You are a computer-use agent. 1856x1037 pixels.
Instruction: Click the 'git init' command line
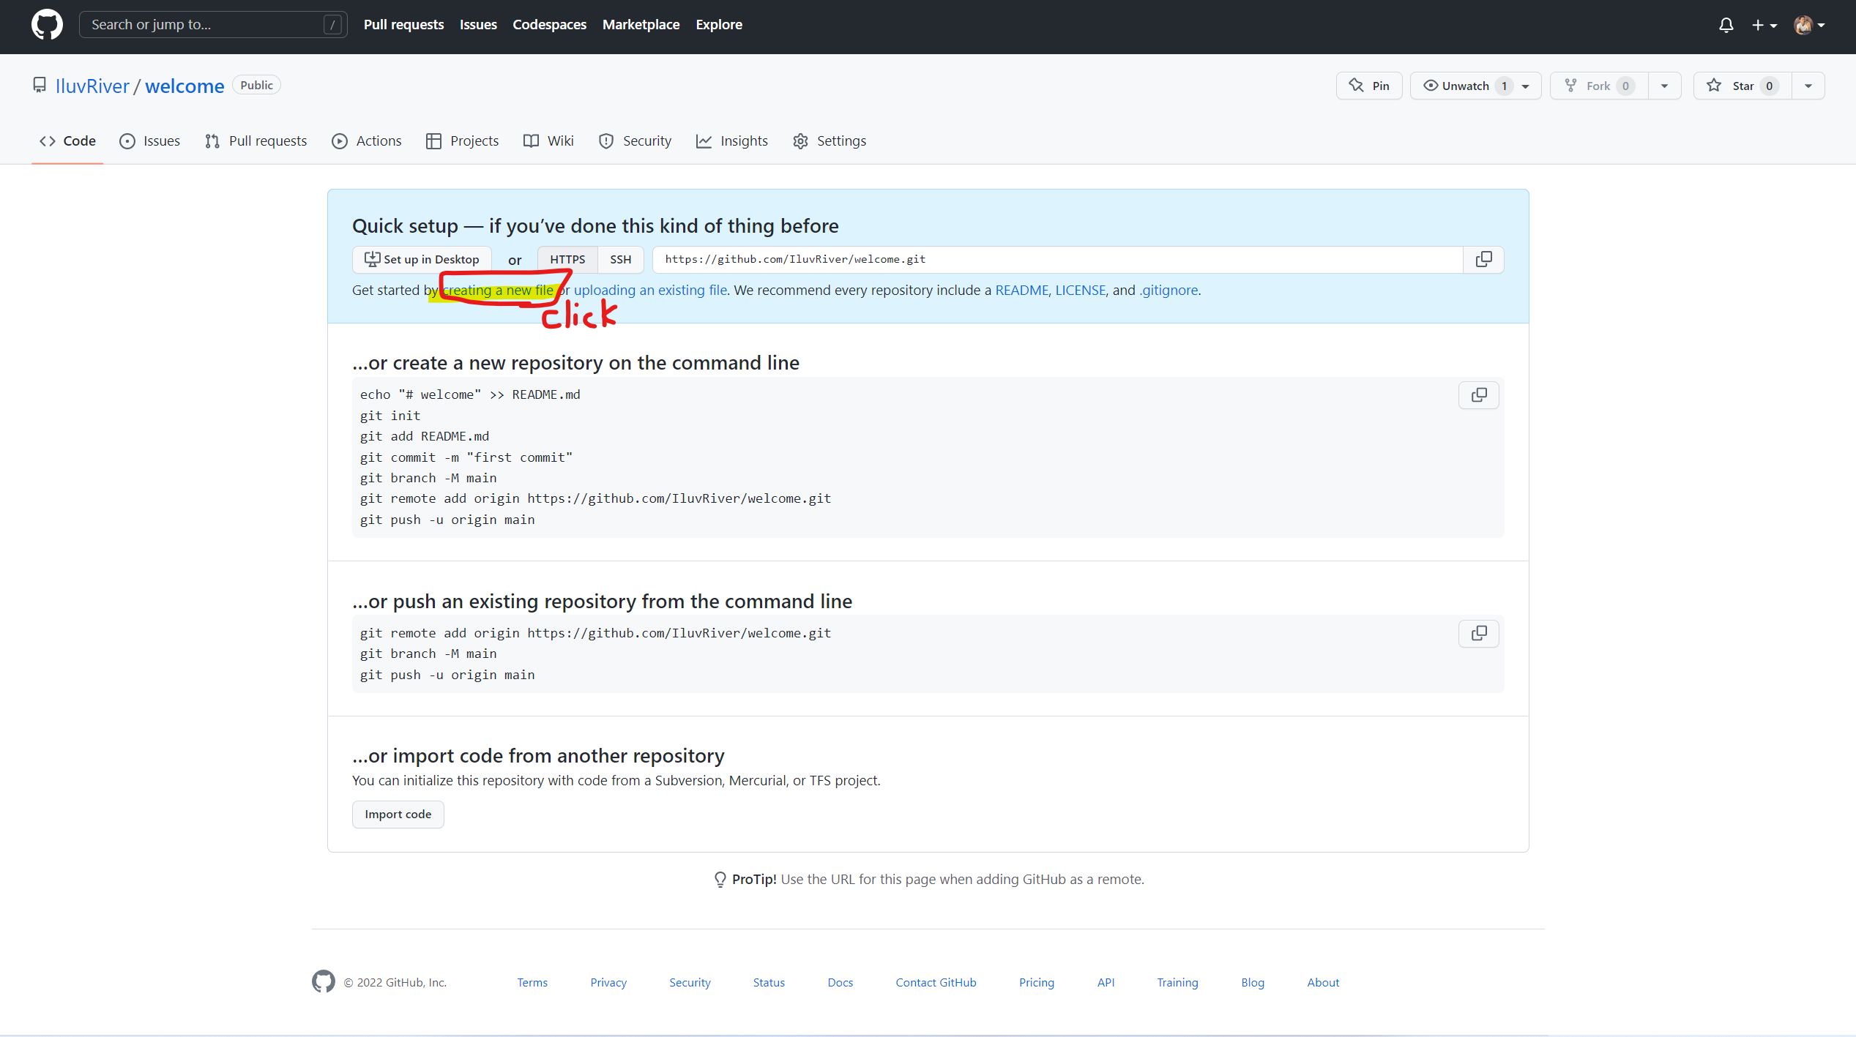pyautogui.click(x=390, y=416)
